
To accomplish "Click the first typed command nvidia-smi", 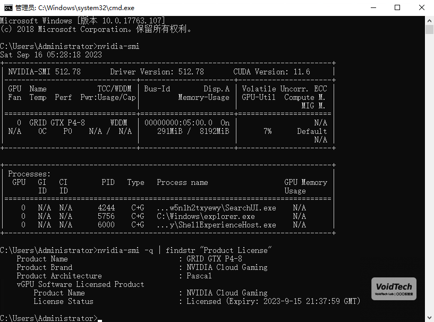I will 118,46.
